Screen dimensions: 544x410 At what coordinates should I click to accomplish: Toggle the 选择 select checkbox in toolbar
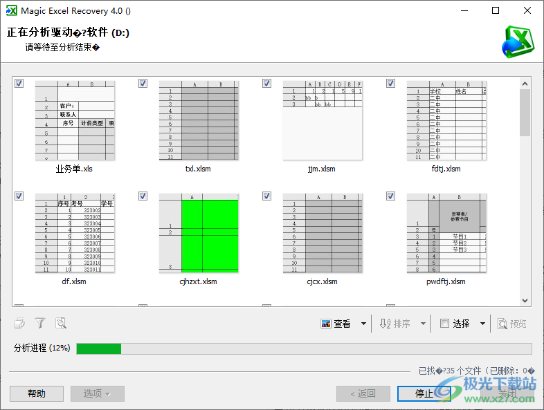click(444, 324)
